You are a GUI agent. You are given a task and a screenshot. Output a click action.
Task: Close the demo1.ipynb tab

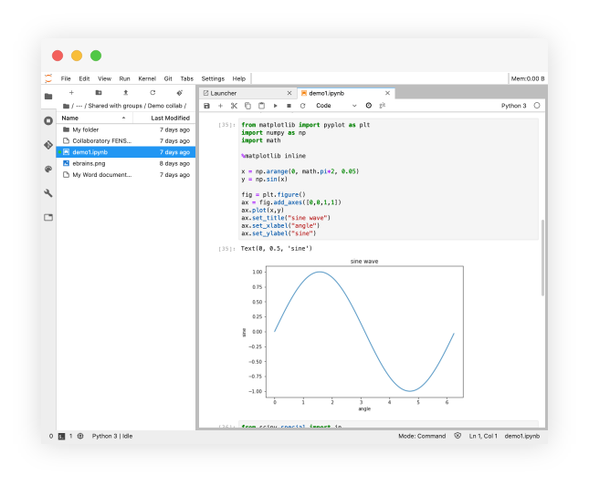click(x=389, y=93)
